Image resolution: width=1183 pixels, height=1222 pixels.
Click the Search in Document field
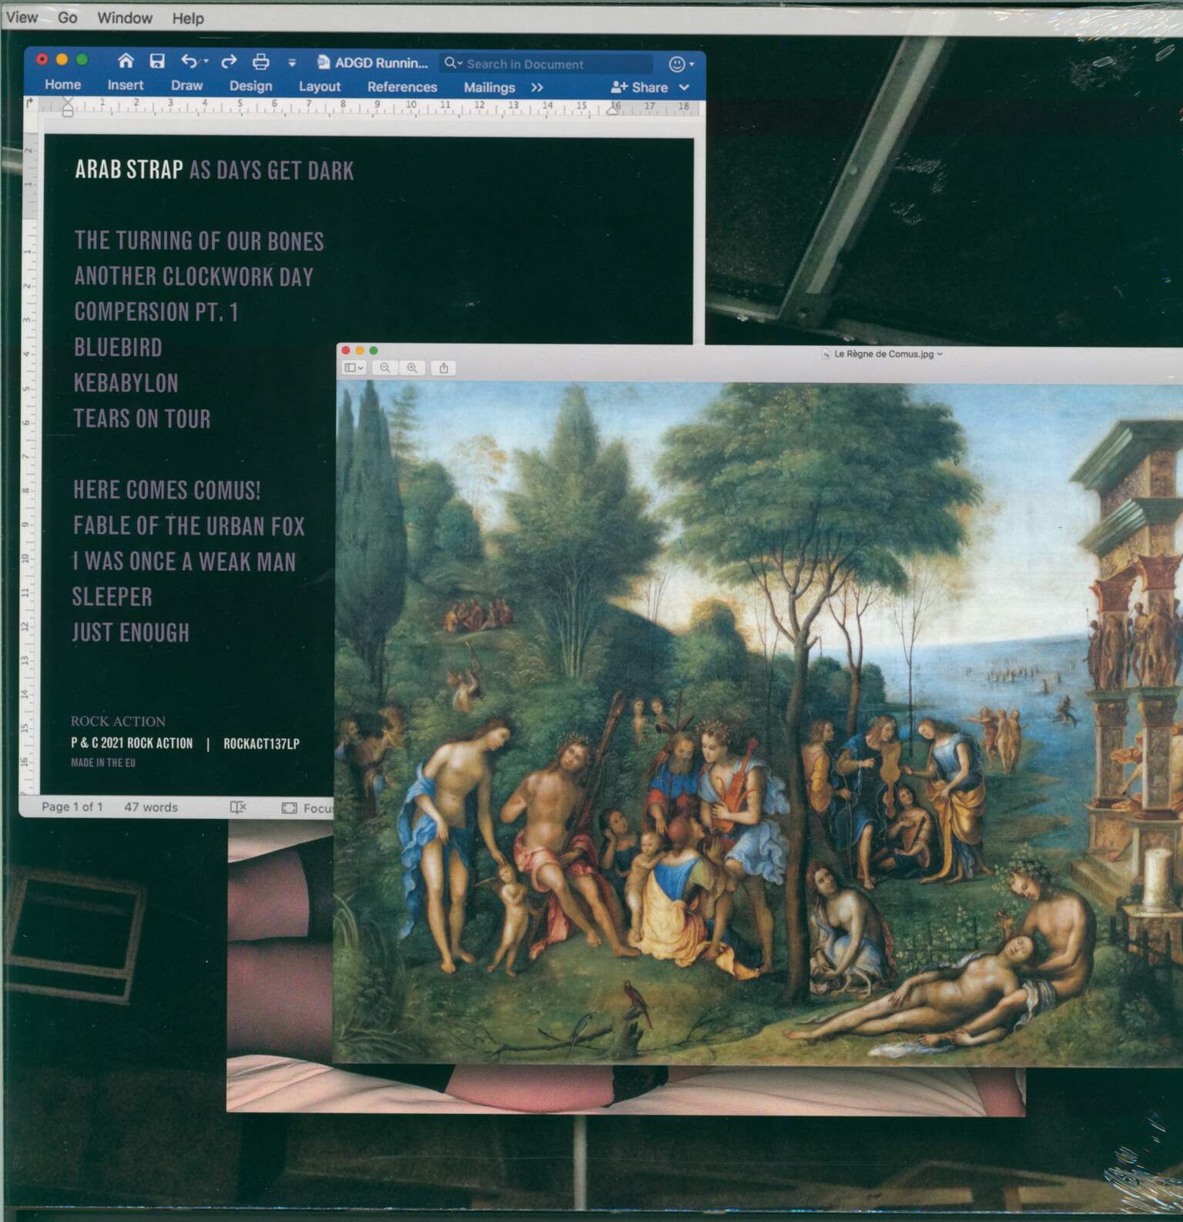546,64
